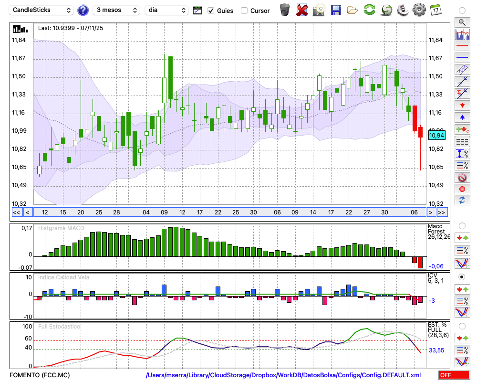Click the magnifying glass zoom tool
The image size is (477, 382).
click(462, 22)
